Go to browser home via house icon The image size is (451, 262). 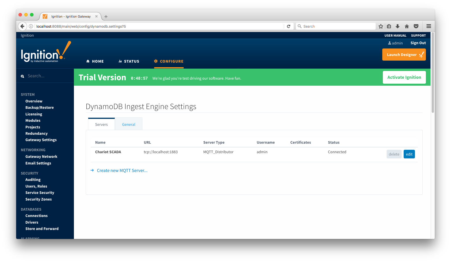(407, 26)
